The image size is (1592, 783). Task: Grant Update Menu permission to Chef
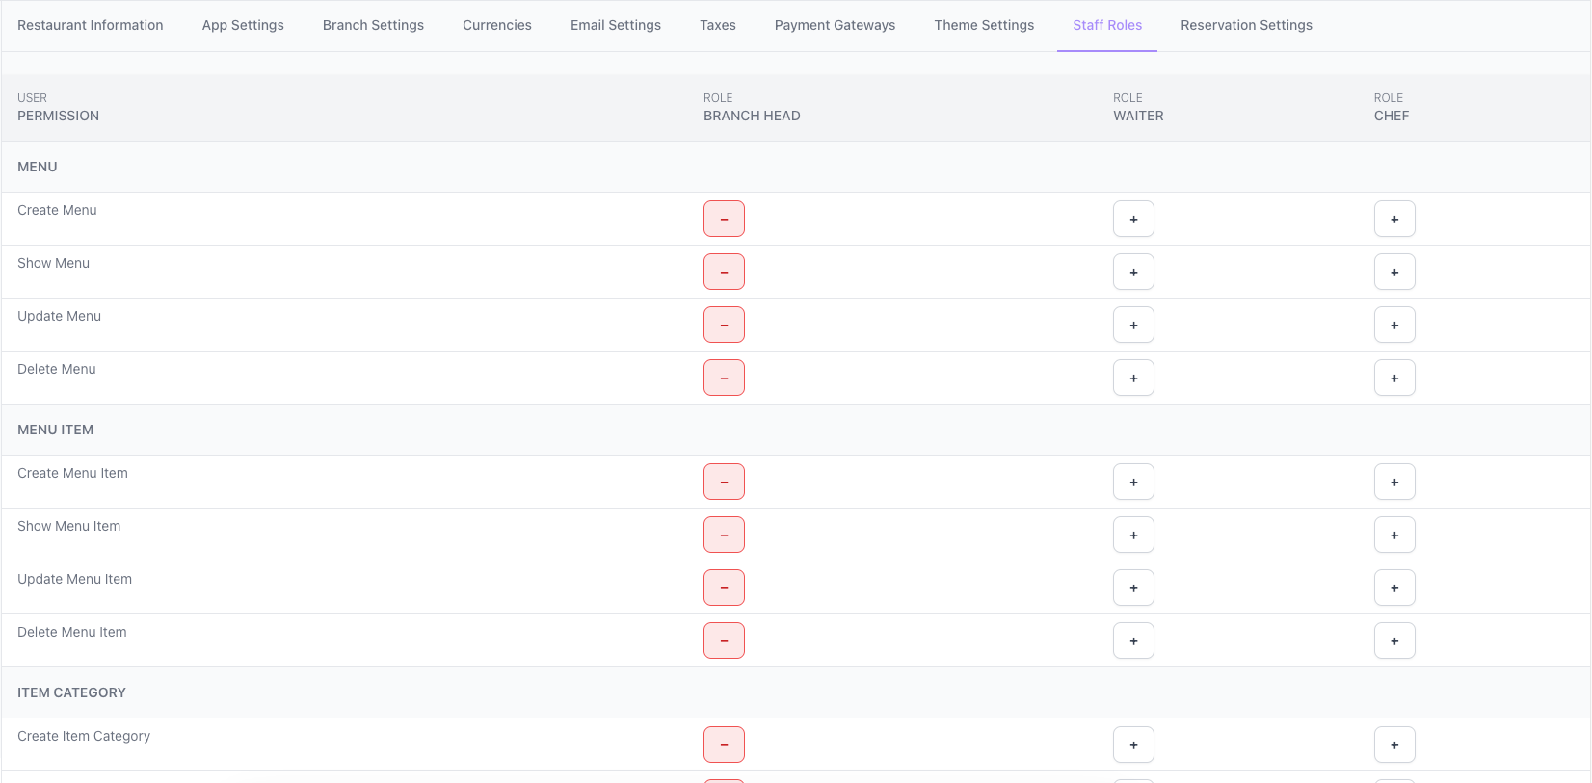1394,325
